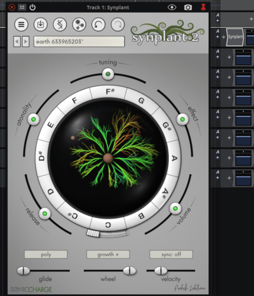Select the Synplant plugin slot in track list
The width and height of the screenshot is (254, 296).
pyautogui.click(x=235, y=37)
